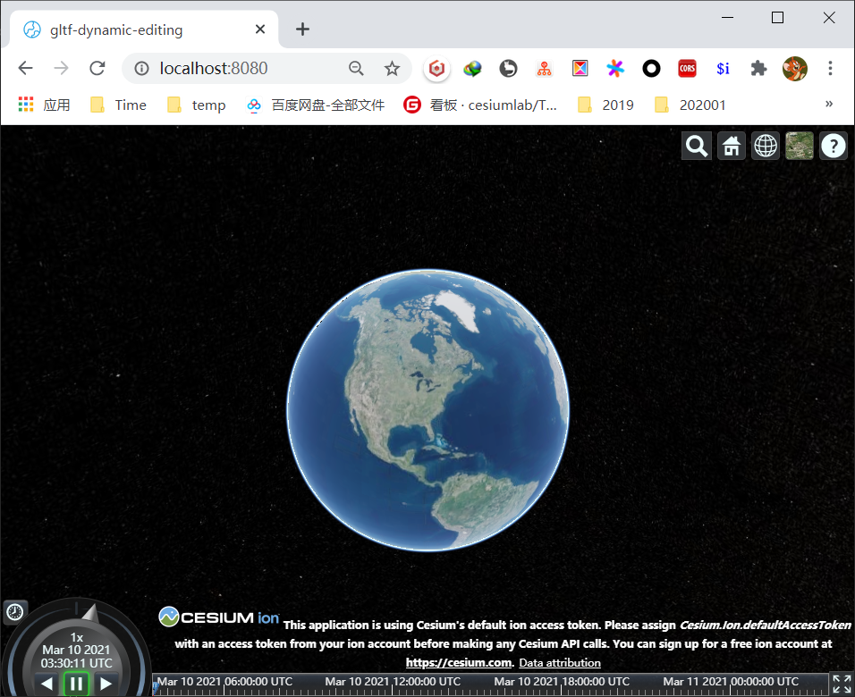Go back in browser history
This screenshot has width=855, height=697.
(x=26, y=68)
